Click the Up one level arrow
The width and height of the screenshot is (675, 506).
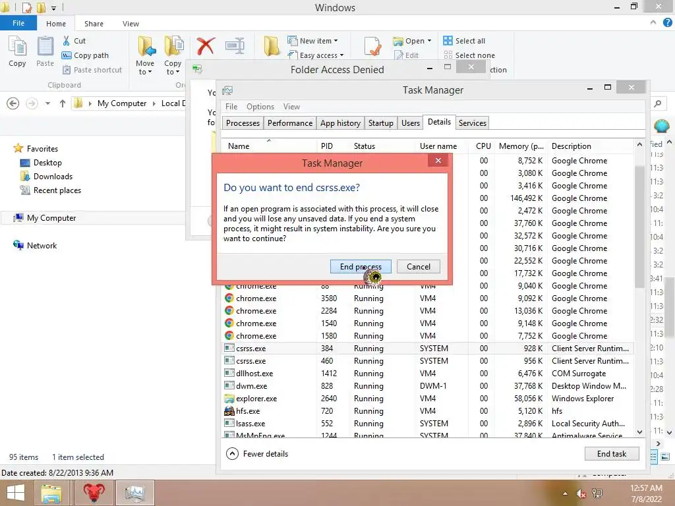pyautogui.click(x=63, y=103)
